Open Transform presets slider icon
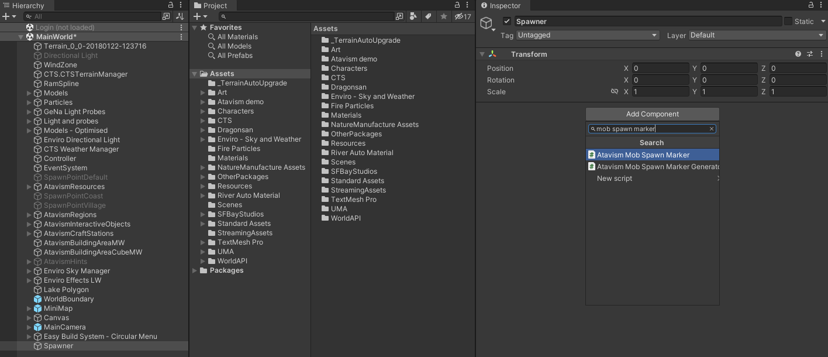The width and height of the screenshot is (828, 357). pyautogui.click(x=810, y=54)
